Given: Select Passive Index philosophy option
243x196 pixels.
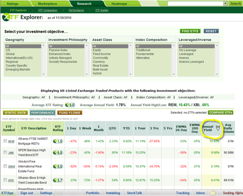Looking at the screenshot, I should 58,50.
